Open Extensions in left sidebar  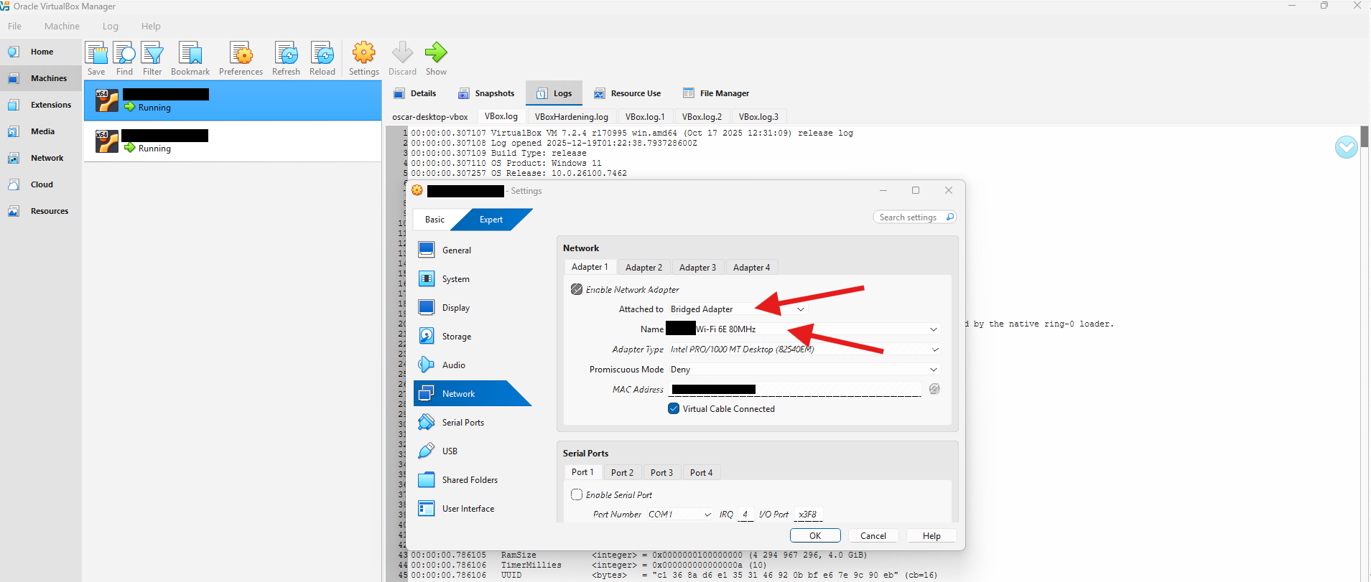pos(41,105)
